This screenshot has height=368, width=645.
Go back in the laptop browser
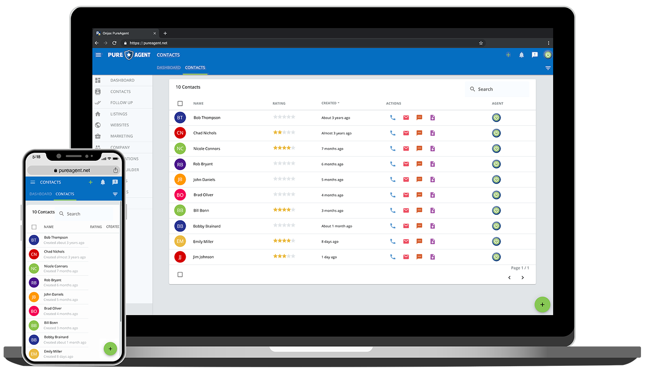[x=97, y=43]
